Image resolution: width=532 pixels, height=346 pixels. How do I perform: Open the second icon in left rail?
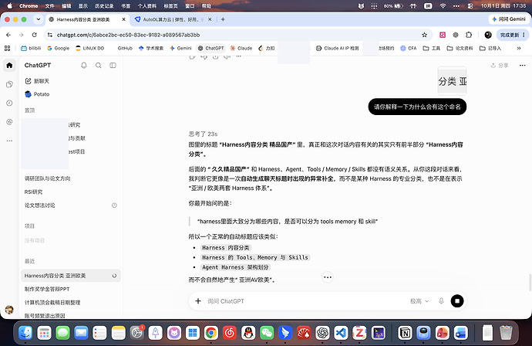(x=9, y=84)
